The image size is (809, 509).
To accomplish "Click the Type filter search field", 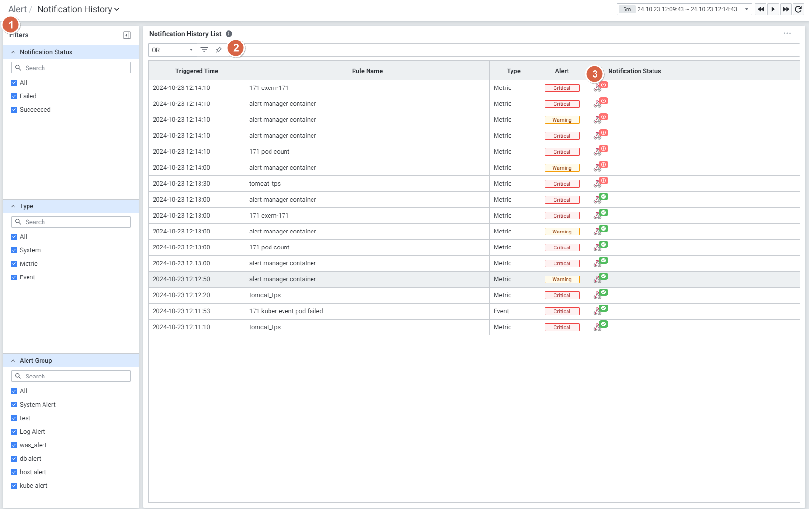I will (x=71, y=222).
